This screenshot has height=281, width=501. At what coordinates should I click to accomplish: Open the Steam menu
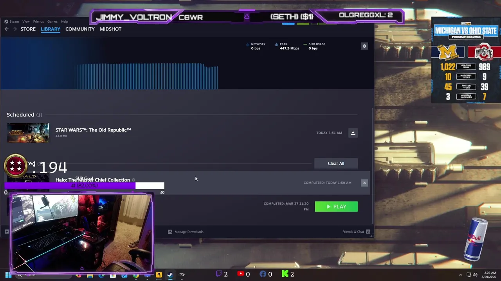[x=14, y=21]
